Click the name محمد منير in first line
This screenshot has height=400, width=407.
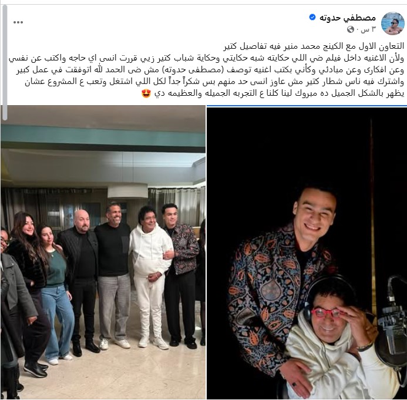pyautogui.click(x=303, y=46)
